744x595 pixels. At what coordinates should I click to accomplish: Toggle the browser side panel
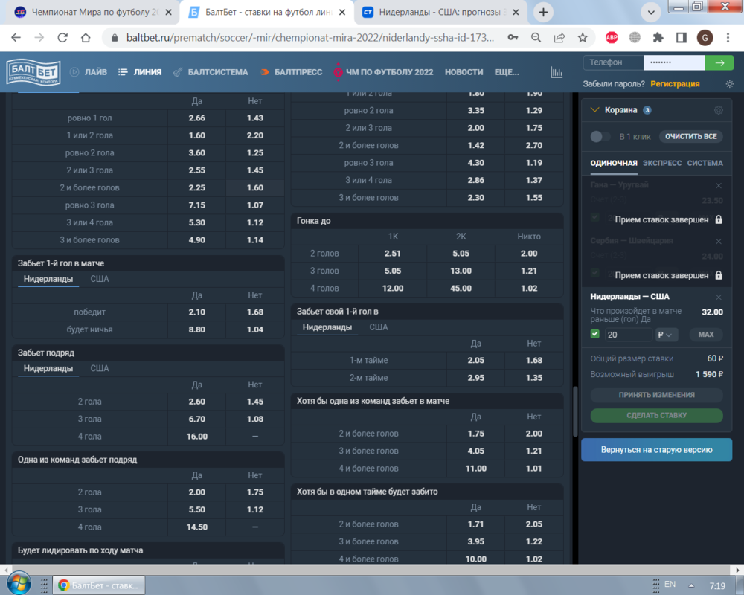click(682, 38)
